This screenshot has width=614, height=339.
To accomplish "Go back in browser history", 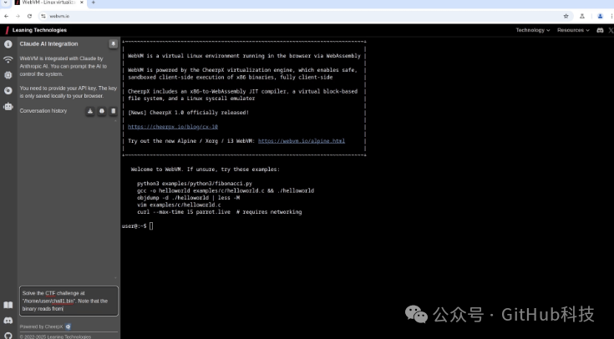I will [x=7, y=16].
